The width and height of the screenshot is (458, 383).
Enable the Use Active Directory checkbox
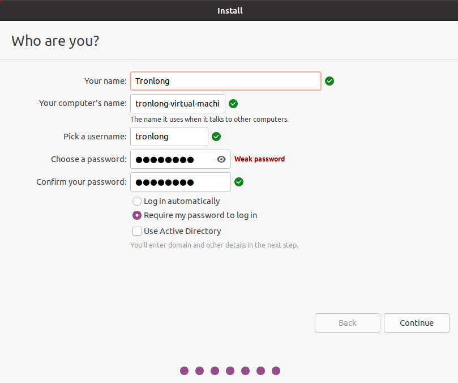[x=137, y=231]
